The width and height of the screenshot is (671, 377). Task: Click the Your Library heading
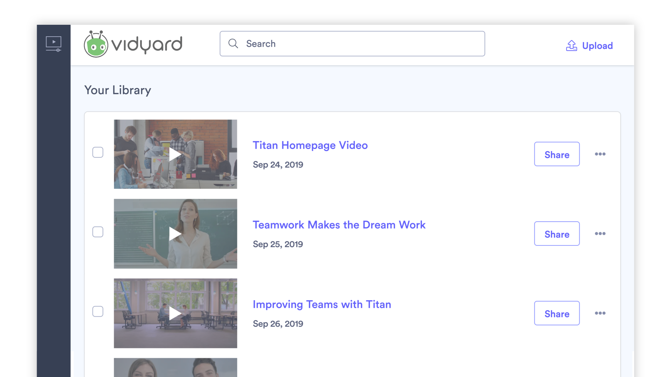point(118,90)
